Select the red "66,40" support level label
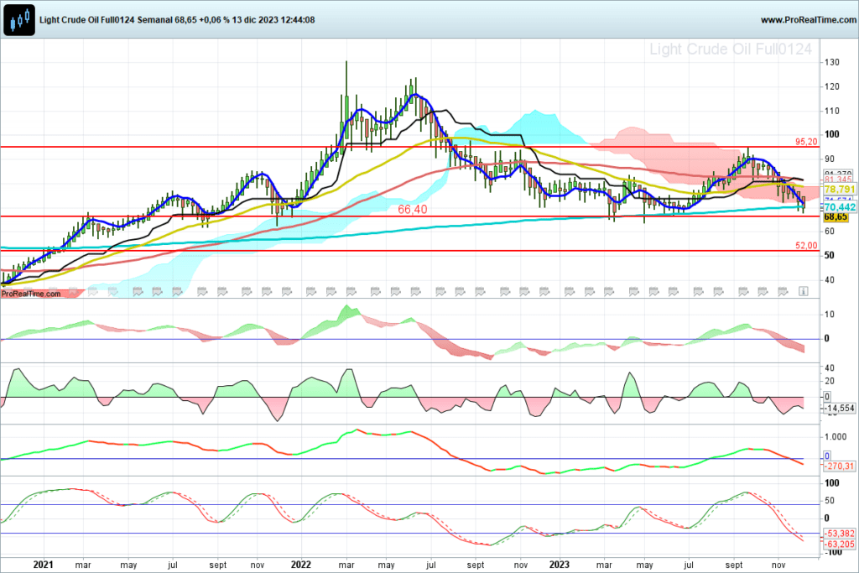Viewport: 859px width, 573px height. click(x=413, y=209)
